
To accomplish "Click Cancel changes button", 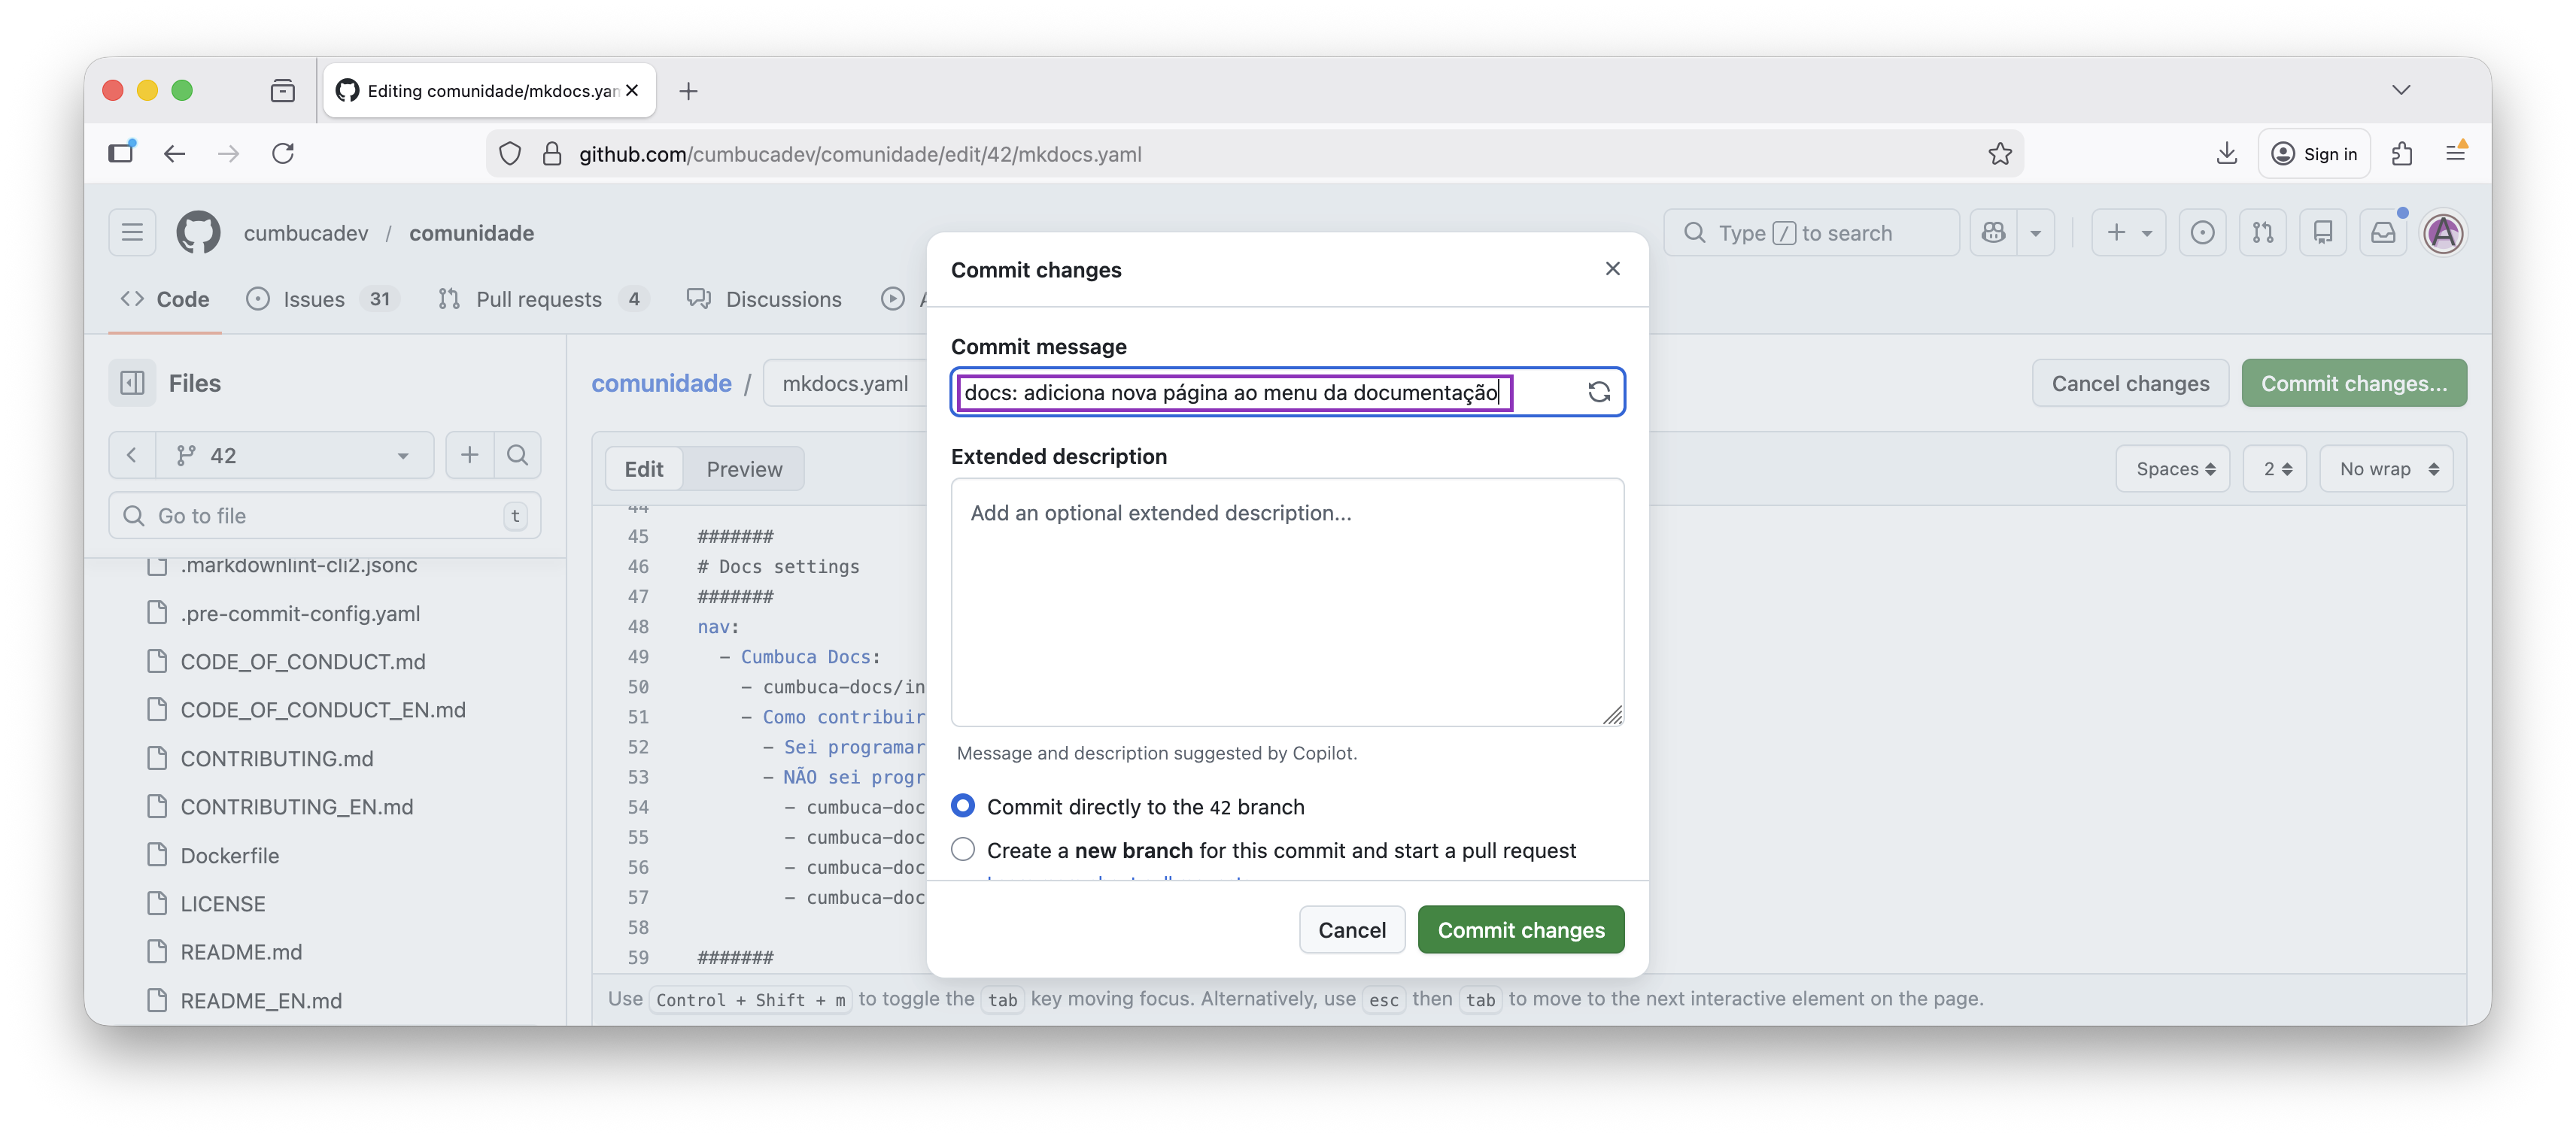I will [x=2130, y=383].
